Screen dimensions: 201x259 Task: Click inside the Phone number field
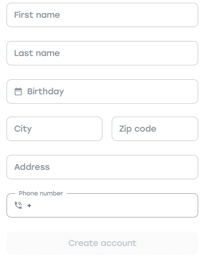pos(102,205)
